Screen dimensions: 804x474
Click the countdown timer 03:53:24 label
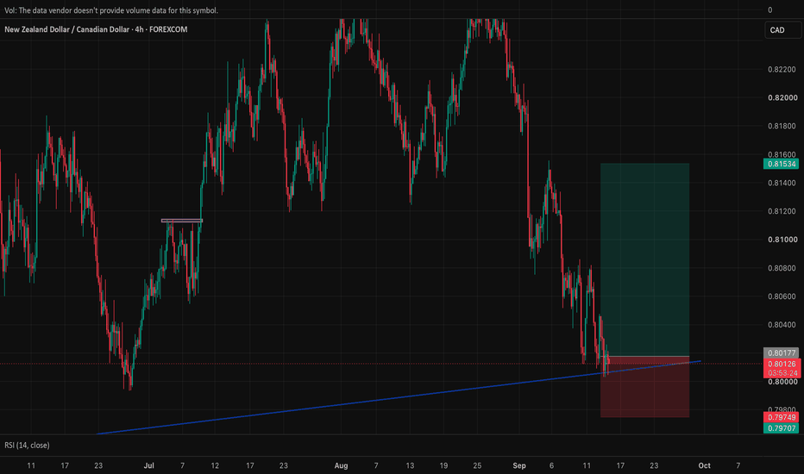point(782,373)
